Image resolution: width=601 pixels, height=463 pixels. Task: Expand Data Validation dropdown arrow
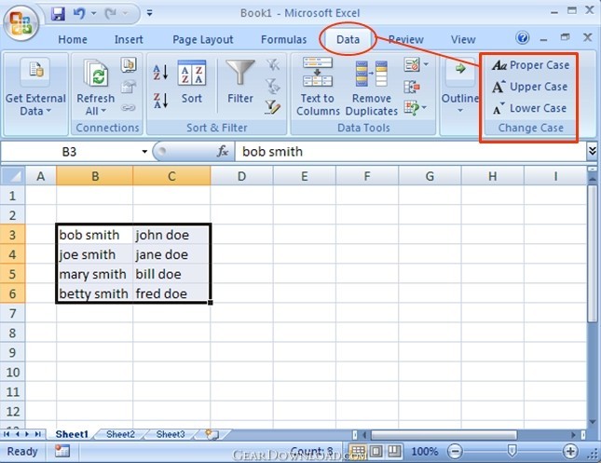pos(426,64)
